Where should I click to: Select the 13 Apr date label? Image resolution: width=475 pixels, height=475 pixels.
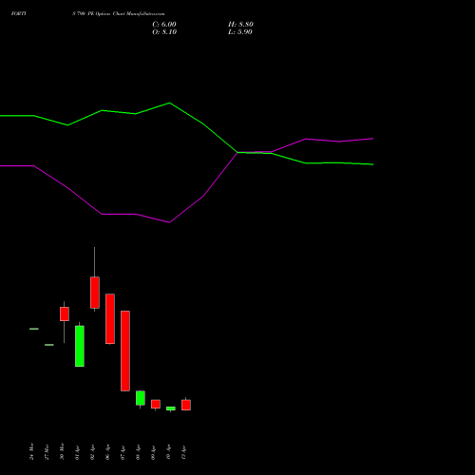click(183, 452)
